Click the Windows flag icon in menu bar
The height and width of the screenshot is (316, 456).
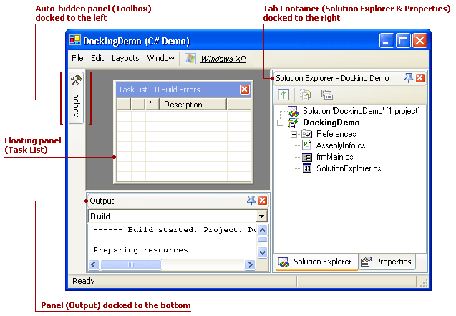tap(190, 59)
